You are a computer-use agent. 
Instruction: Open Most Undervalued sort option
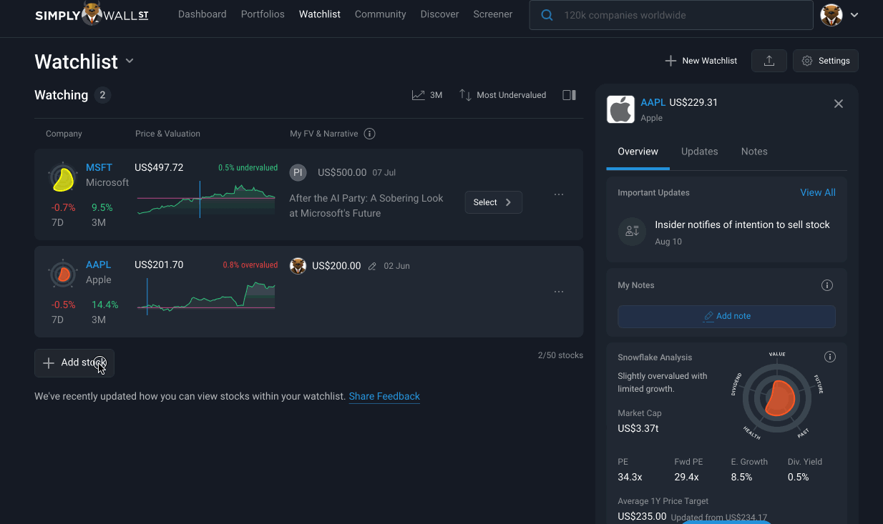pos(502,95)
